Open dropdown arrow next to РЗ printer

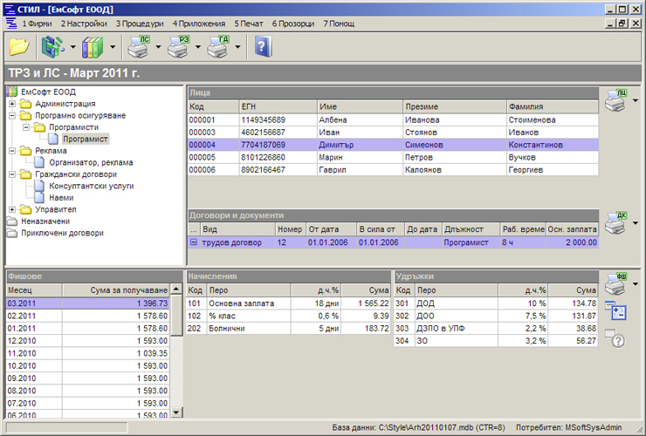(198, 47)
